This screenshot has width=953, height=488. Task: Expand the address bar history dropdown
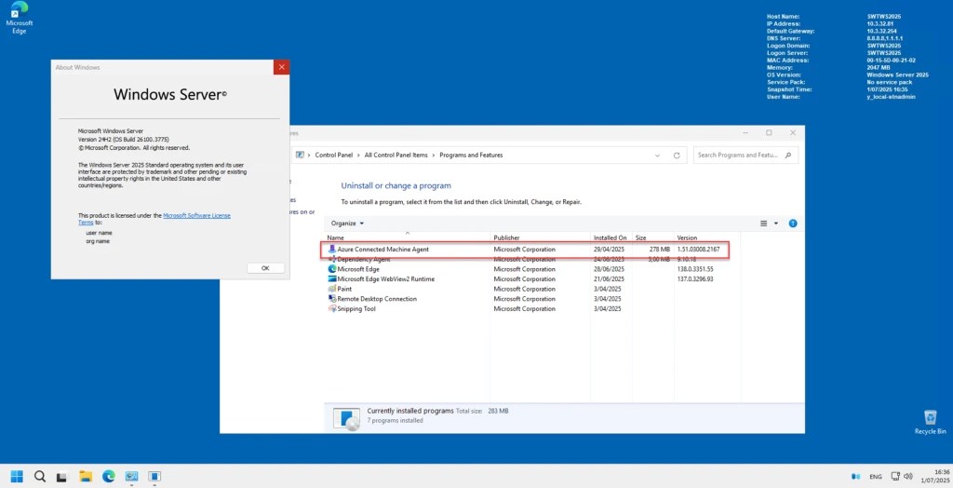click(659, 155)
